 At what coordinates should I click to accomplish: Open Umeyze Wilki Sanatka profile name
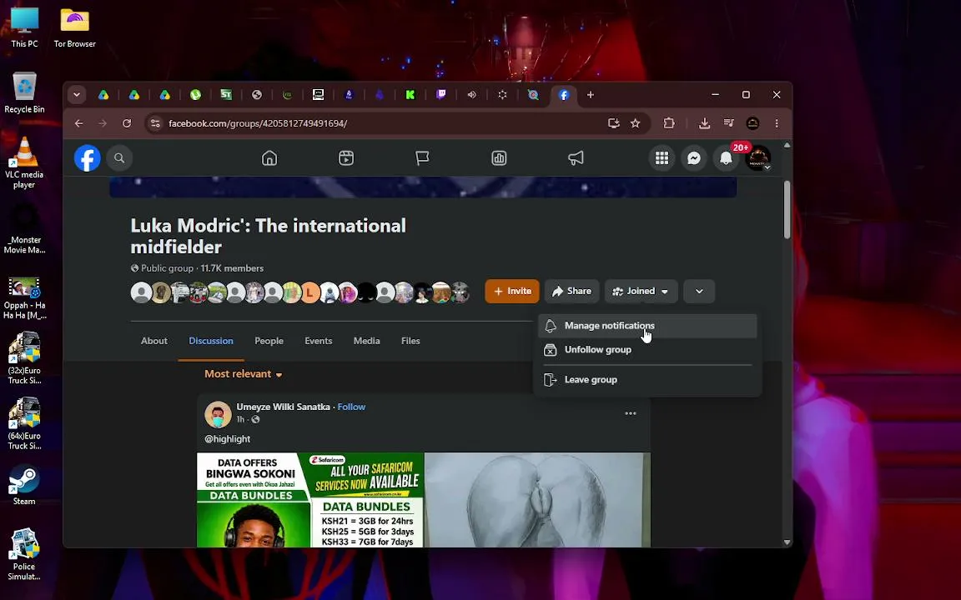coord(283,407)
